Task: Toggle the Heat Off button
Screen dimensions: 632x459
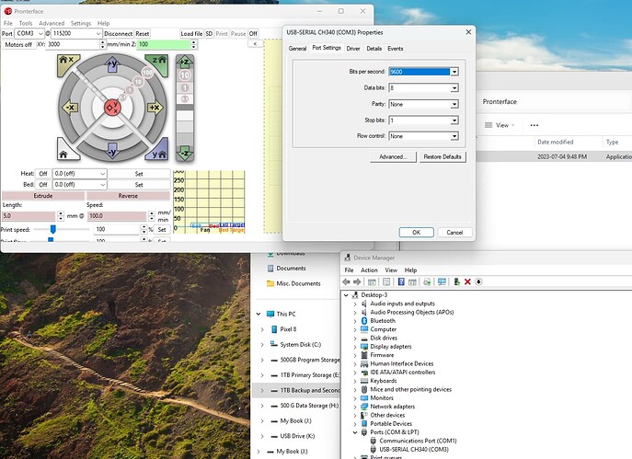Action: (43, 174)
